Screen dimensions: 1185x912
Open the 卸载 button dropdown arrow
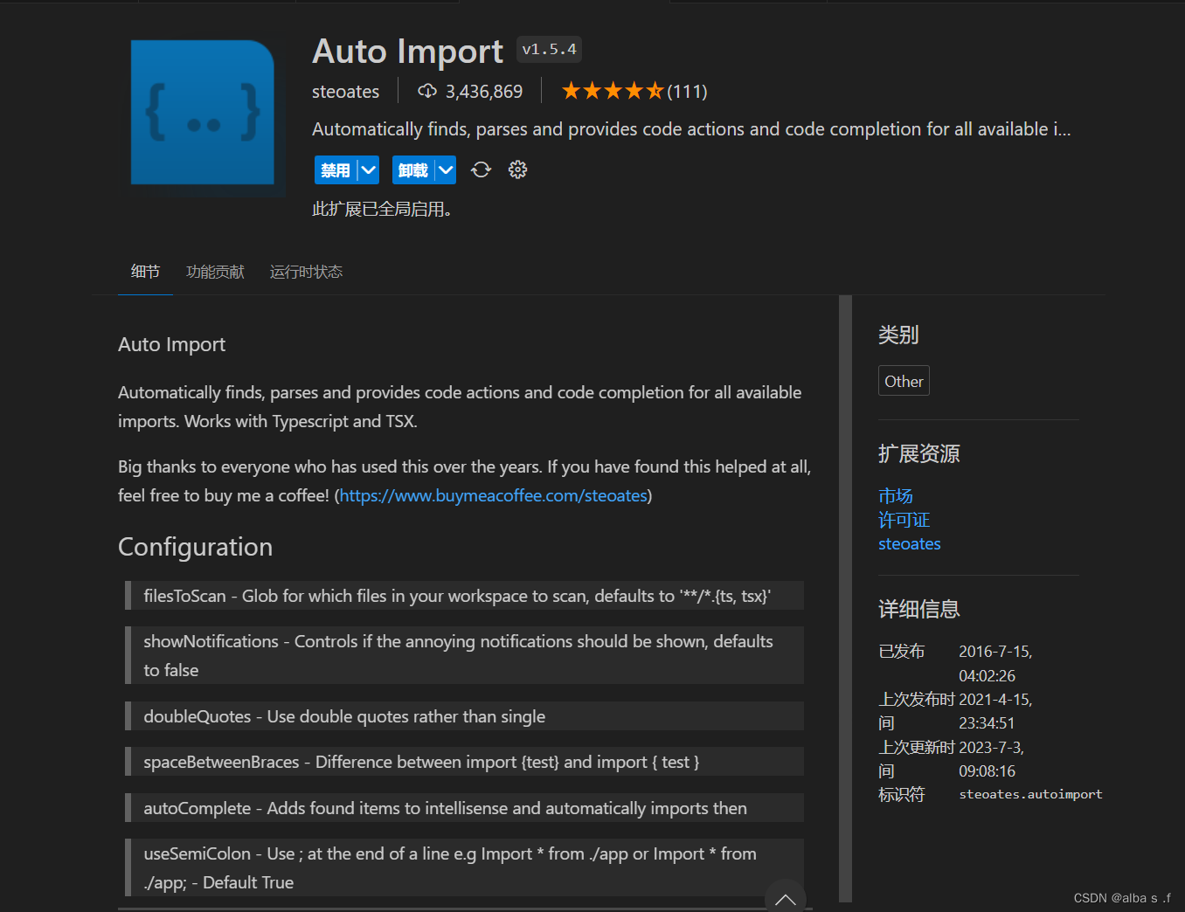[446, 169]
